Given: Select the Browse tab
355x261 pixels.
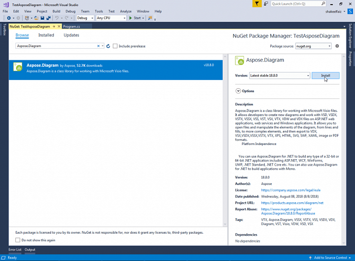Looking at the screenshot, I should 22,35.
